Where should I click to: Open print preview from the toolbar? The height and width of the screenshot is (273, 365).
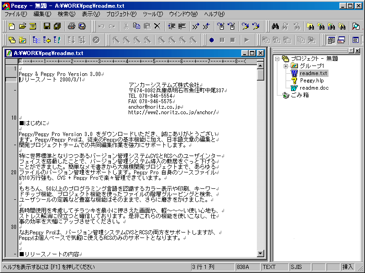tap(82, 26)
